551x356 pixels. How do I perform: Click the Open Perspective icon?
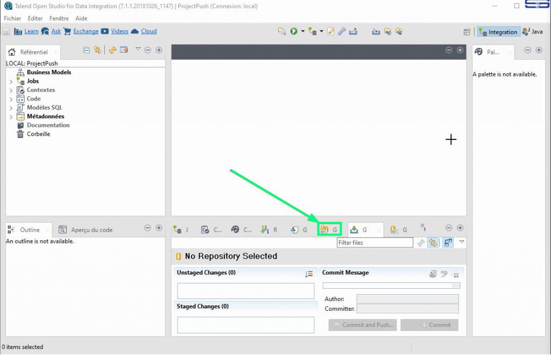click(467, 32)
